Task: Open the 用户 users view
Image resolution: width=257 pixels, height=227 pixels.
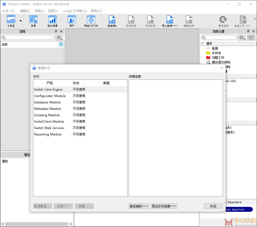Action: (72, 21)
